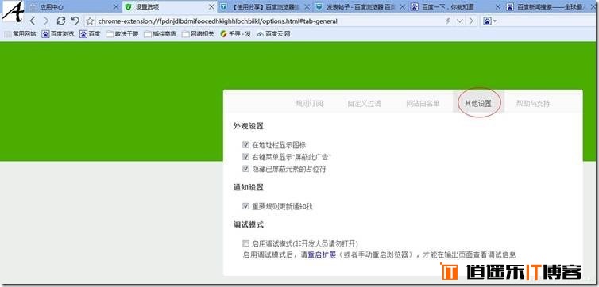Screen dimensions: 599x287
Task: Switch to the 发表帖子 tab
Action: click(x=360, y=7)
